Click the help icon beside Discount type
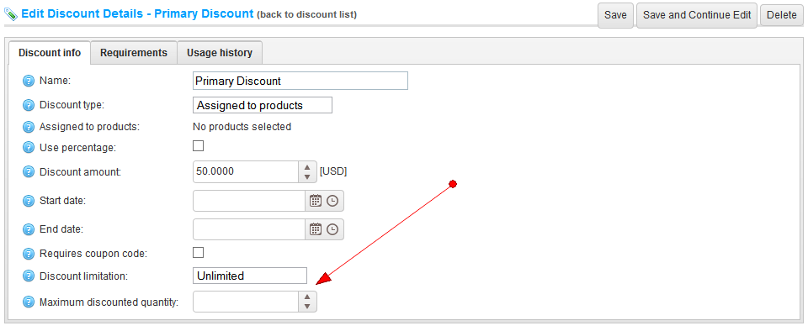 (x=29, y=105)
